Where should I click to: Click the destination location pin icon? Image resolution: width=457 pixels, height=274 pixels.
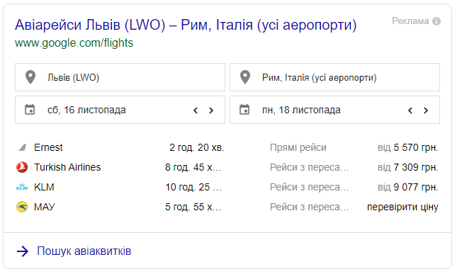(245, 77)
